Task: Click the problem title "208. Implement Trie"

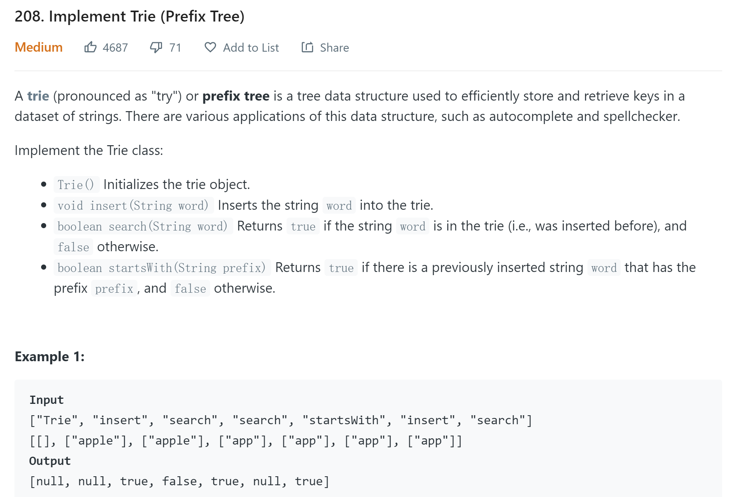Action: pyautogui.click(x=129, y=16)
